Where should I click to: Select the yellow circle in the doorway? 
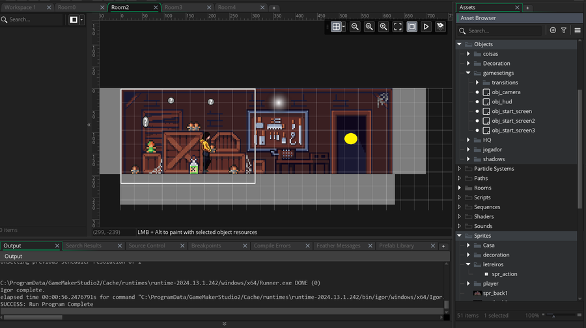(x=350, y=138)
